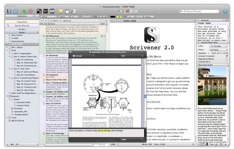Screen dimensions: 234x149
Task: Open Notes dropdown at QuickReference panel bottom
Action: point(132,139)
